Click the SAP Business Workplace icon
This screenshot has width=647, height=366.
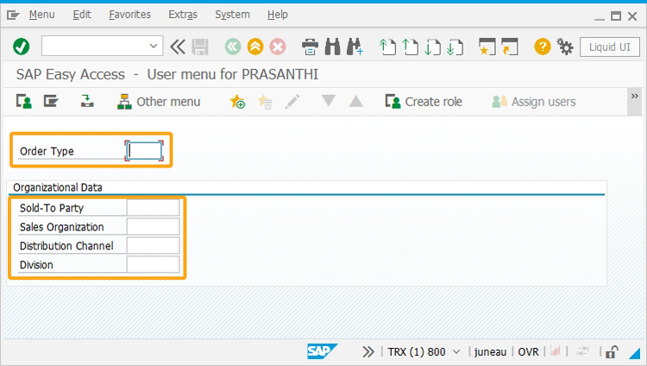click(87, 101)
